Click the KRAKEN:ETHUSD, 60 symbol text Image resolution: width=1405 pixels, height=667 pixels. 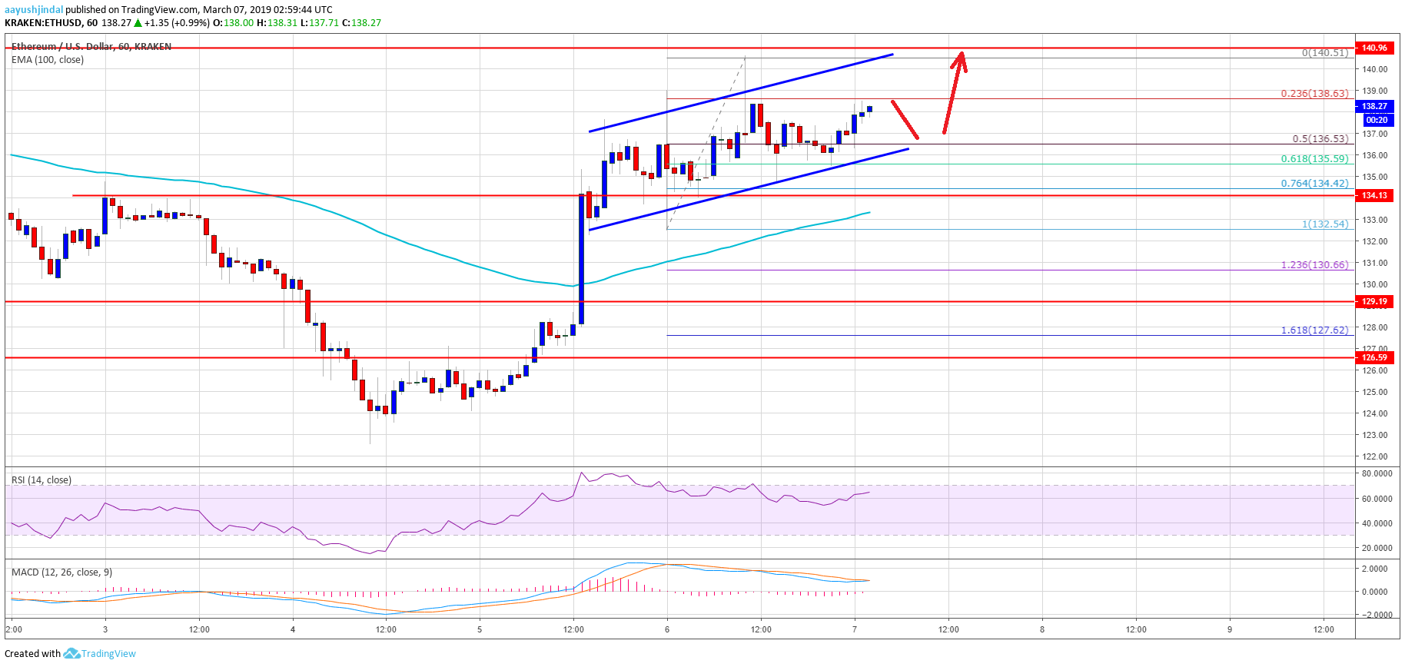coord(51,23)
